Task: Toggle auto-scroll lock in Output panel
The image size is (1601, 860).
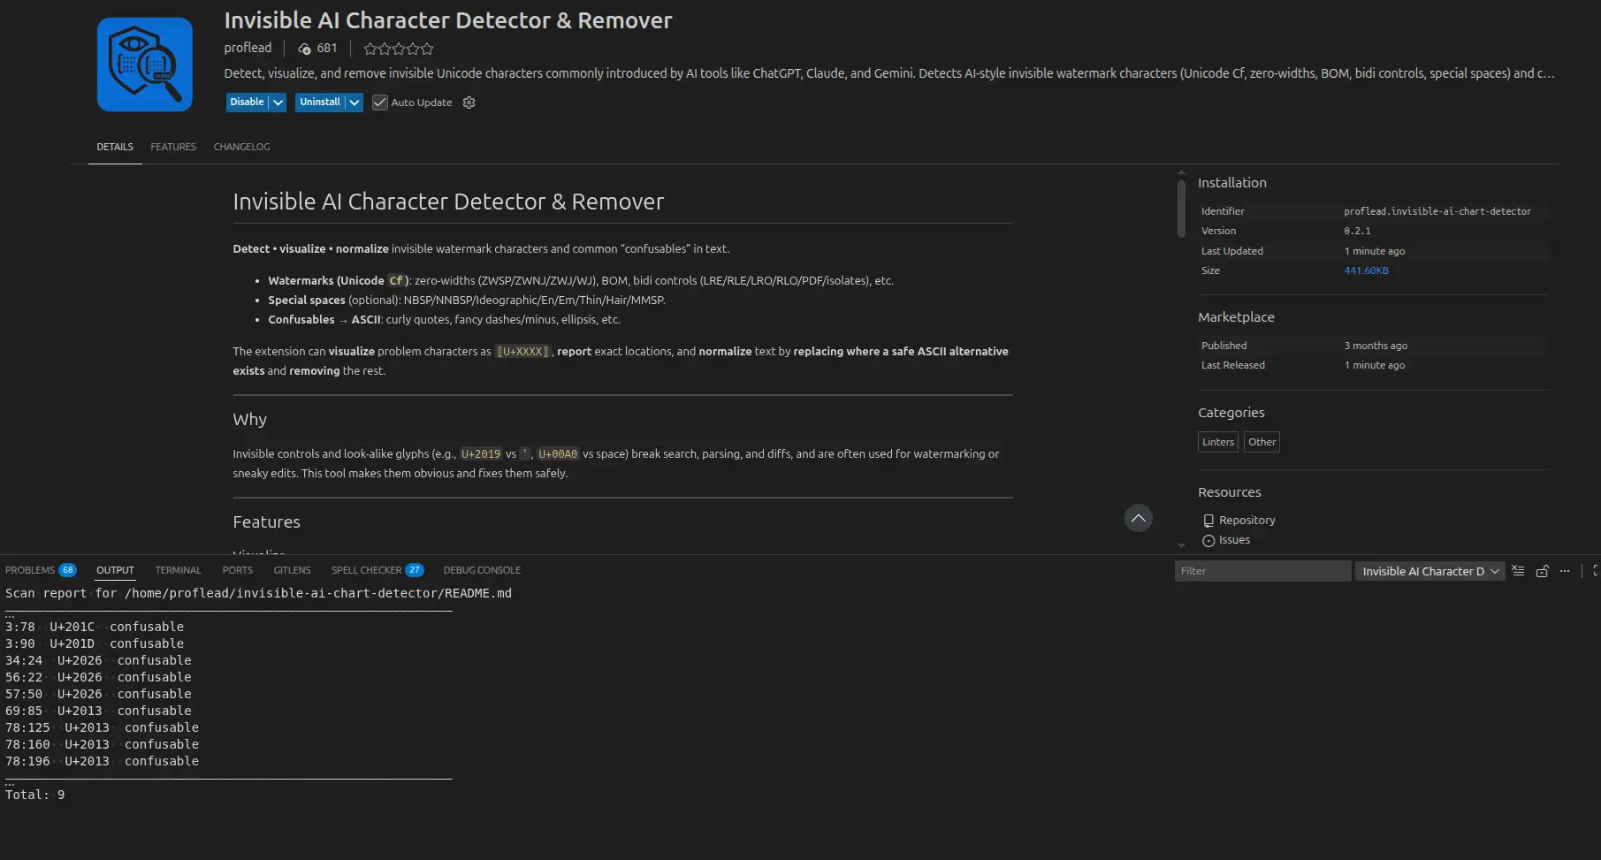Action: click(x=1542, y=571)
